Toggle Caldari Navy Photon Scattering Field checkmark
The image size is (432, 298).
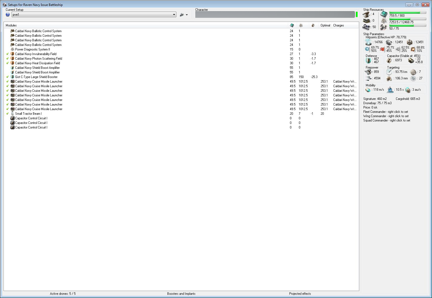click(8, 59)
